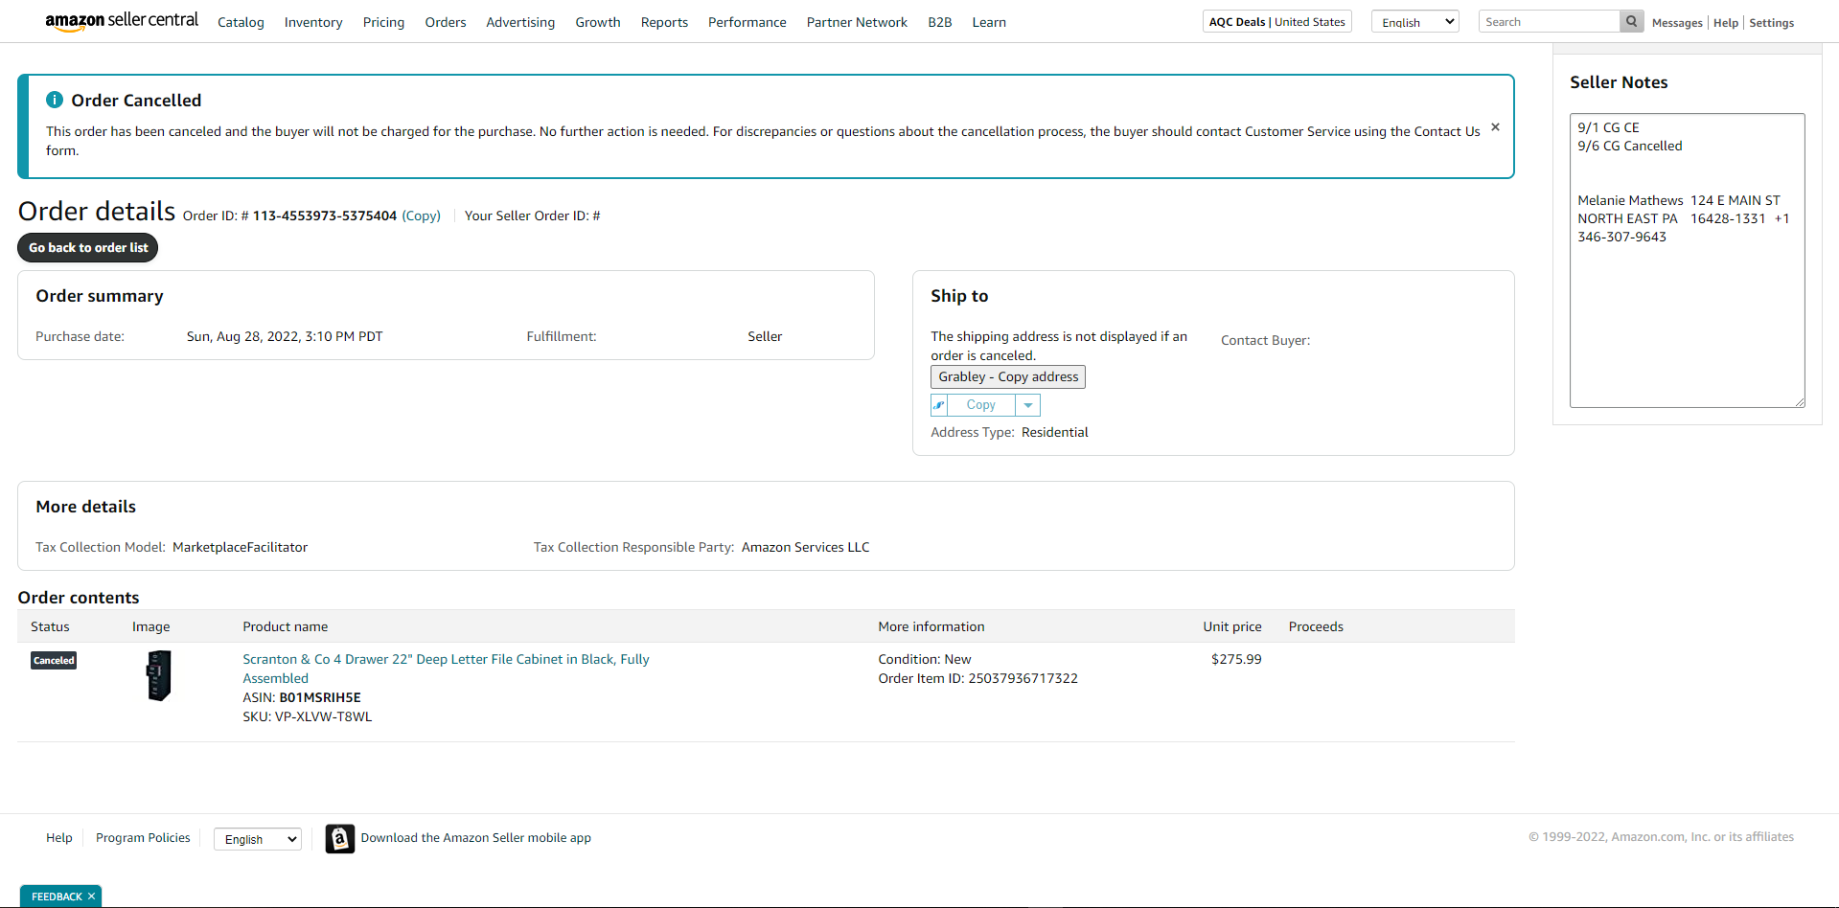The image size is (1839, 908).
Task: Click the Product name column header
Action: tap(286, 626)
